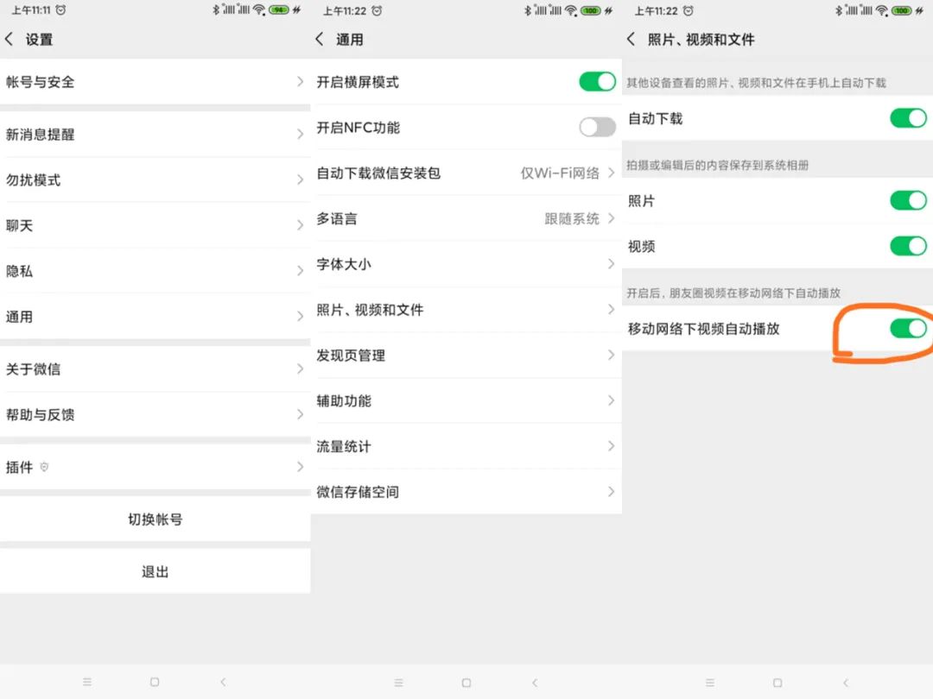Tap back arrow on 通用 screen
933x699 pixels.
coord(320,39)
